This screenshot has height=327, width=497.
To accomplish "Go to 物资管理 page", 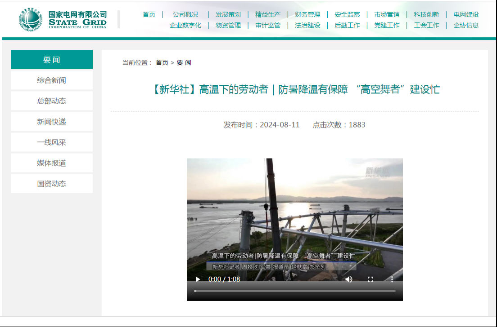I will 228,25.
